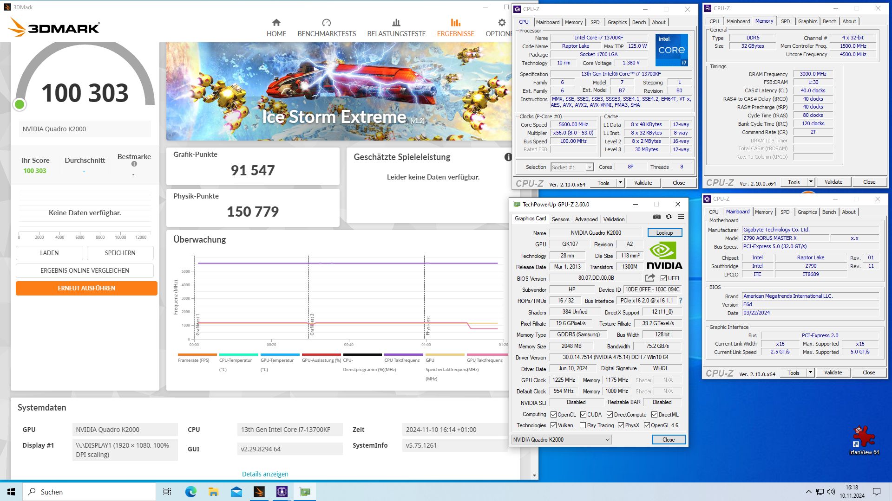Image resolution: width=892 pixels, height=501 pixels.
Task: Open Windows Start menu
Action: pos(11,492)
